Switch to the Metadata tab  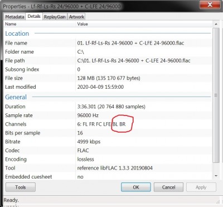pos(14,17)
